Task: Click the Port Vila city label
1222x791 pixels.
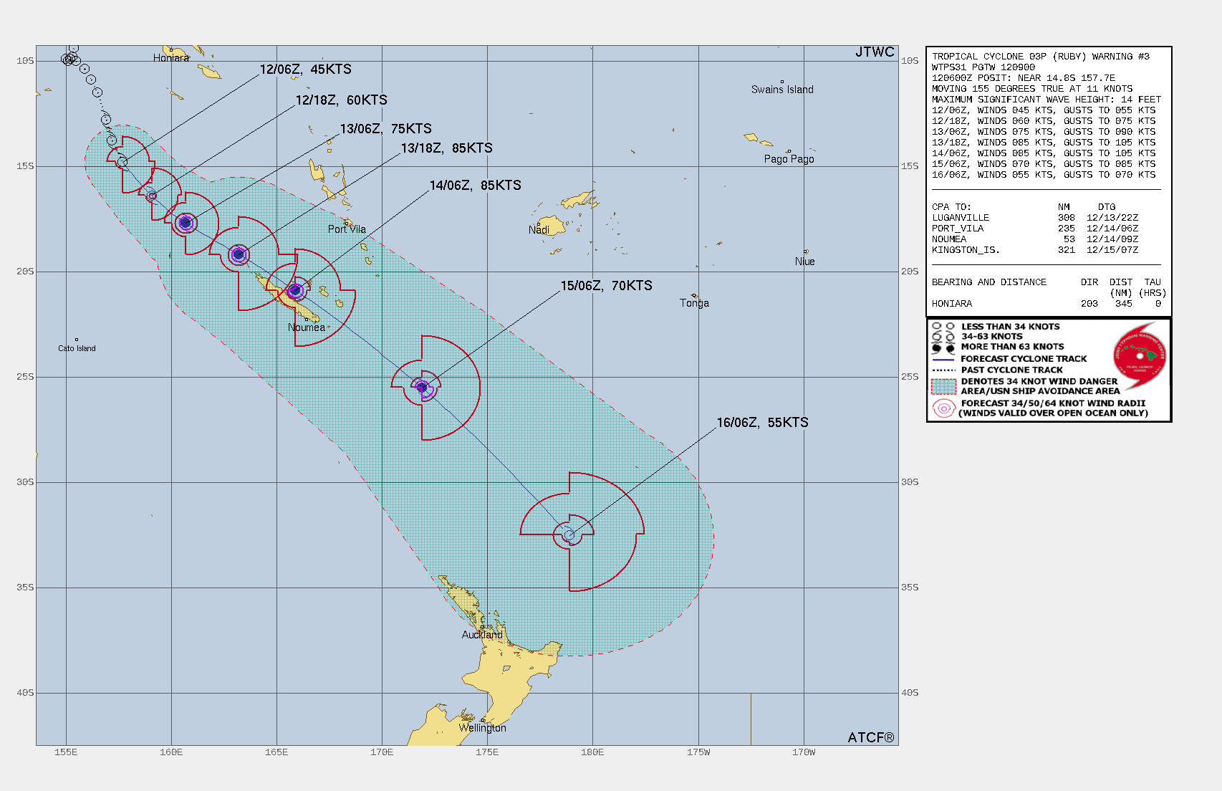Action: 347,229
